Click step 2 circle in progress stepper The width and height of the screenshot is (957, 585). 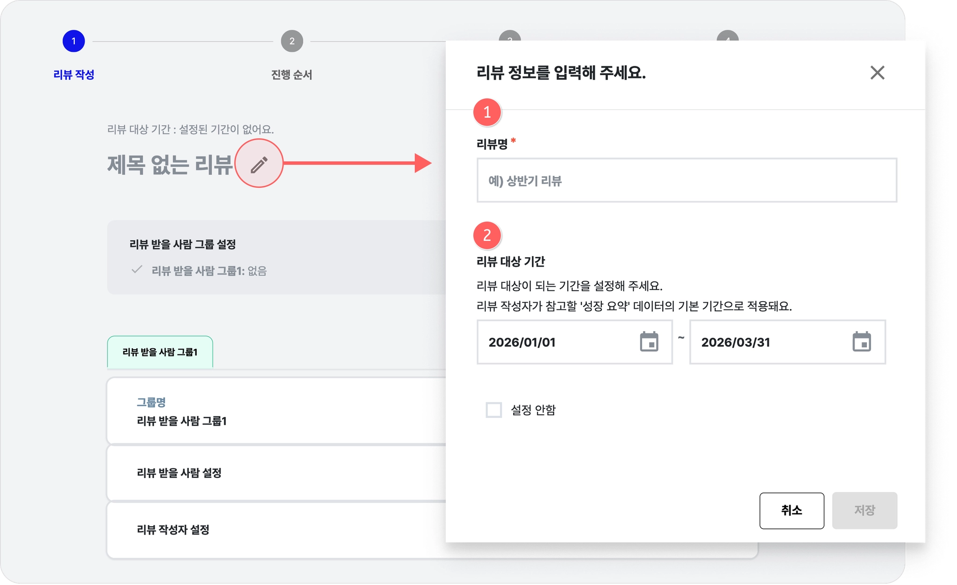(292, 41)
